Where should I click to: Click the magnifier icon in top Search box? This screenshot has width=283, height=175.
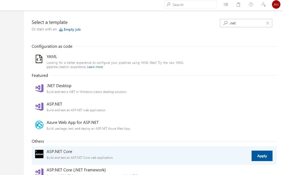pos(168,4)
